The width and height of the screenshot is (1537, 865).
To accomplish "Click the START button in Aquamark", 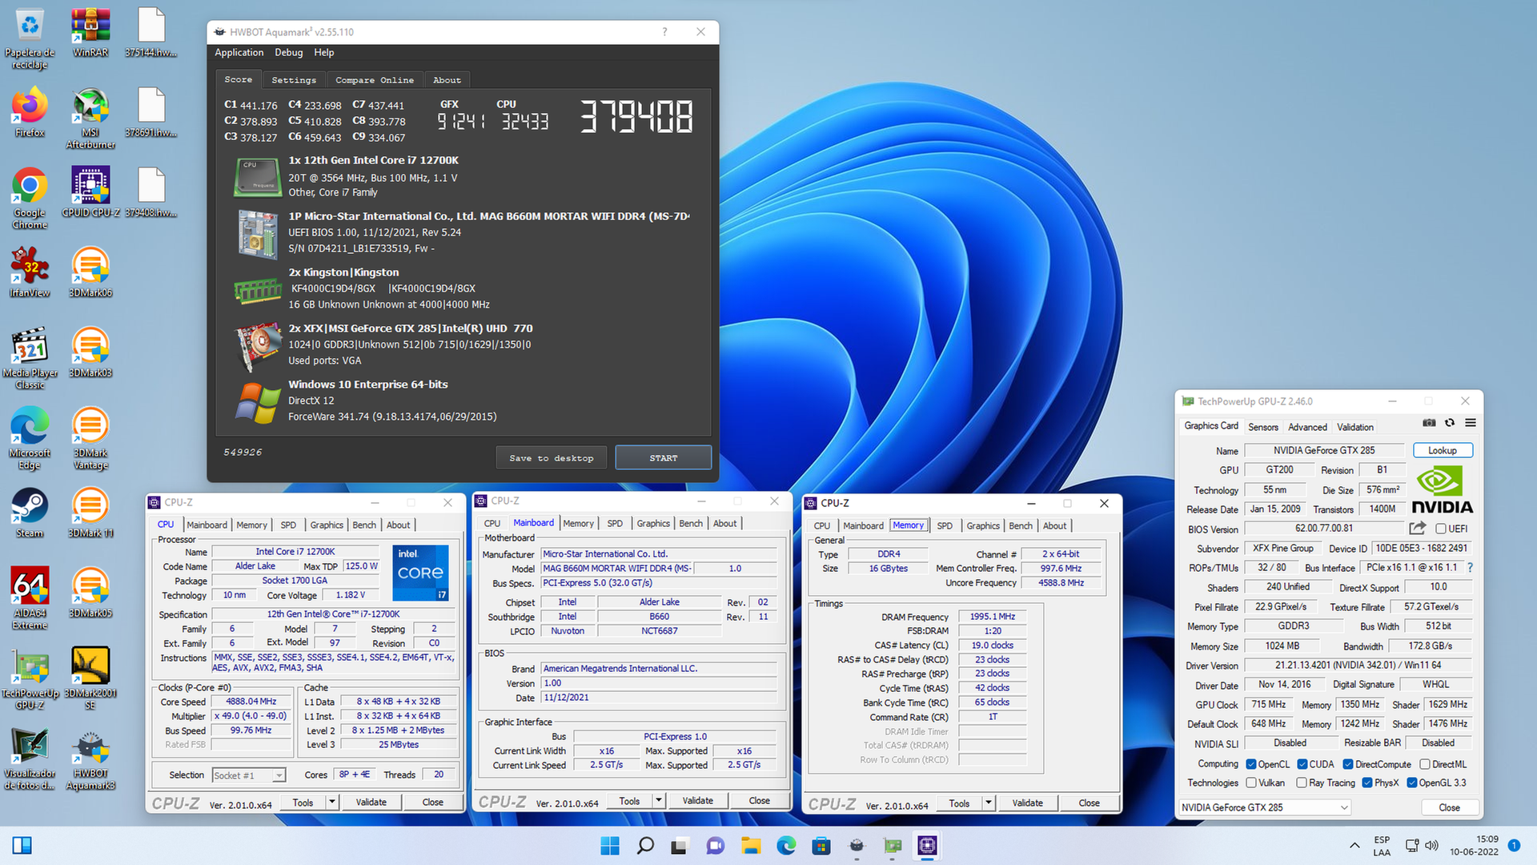I will [664, 458].
